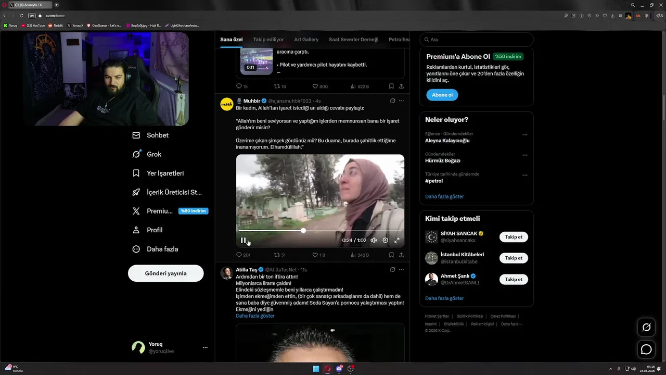
Task: Open options for #petrol trend
Action: tap(524, 175)
